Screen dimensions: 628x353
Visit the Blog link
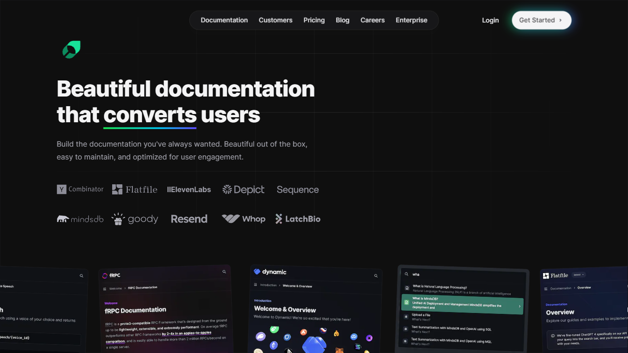point(343,20)
